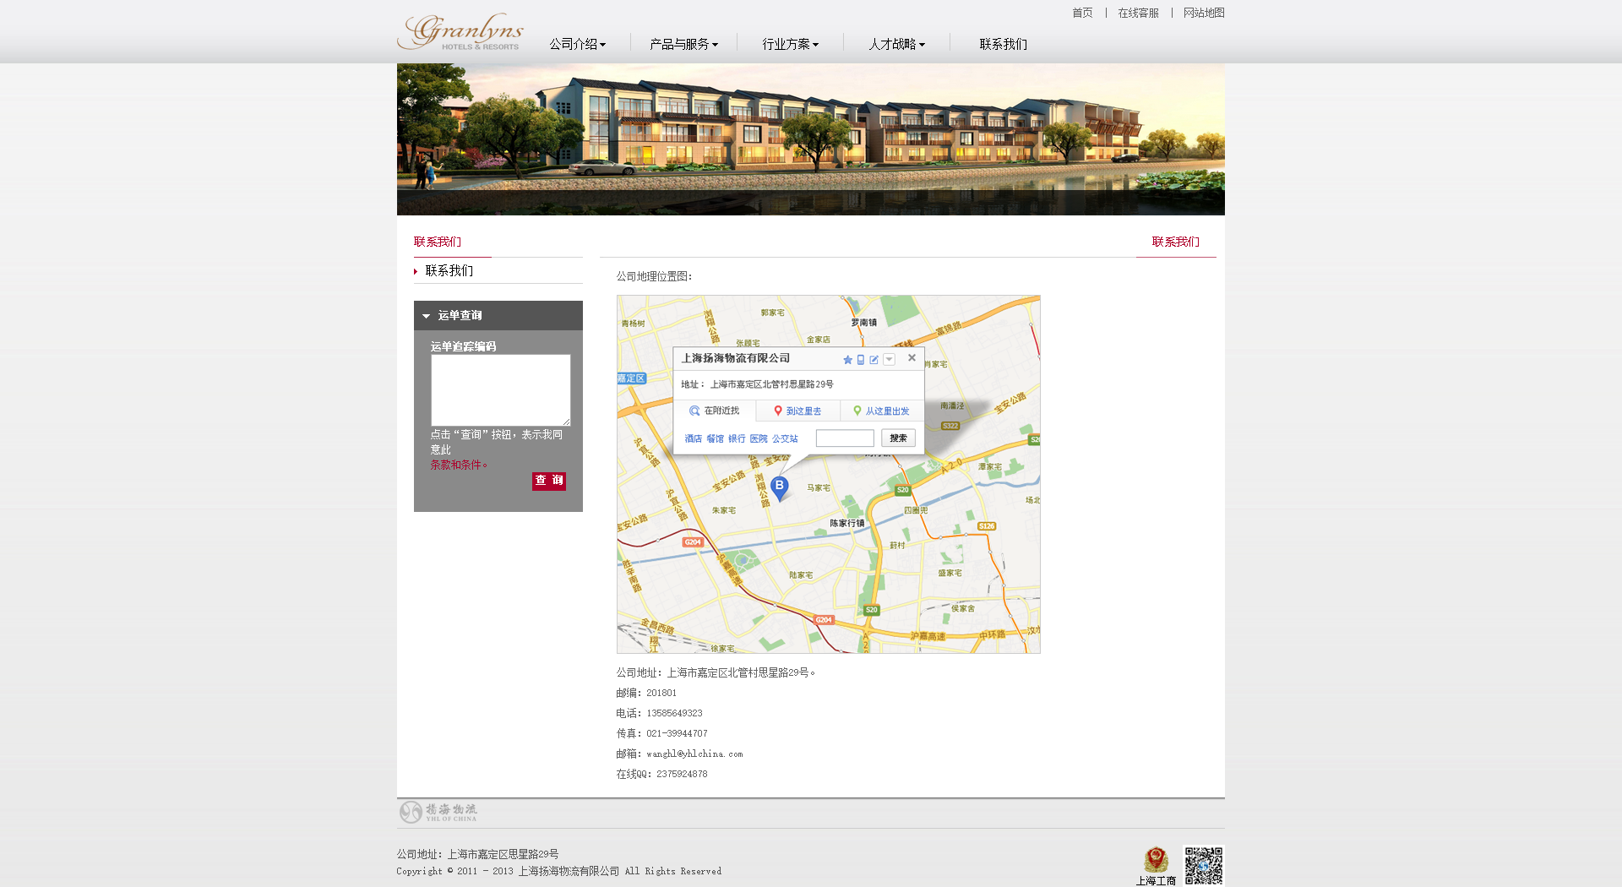
Task: Click the 上海工商 badge icon
Action: point(1156,861)
